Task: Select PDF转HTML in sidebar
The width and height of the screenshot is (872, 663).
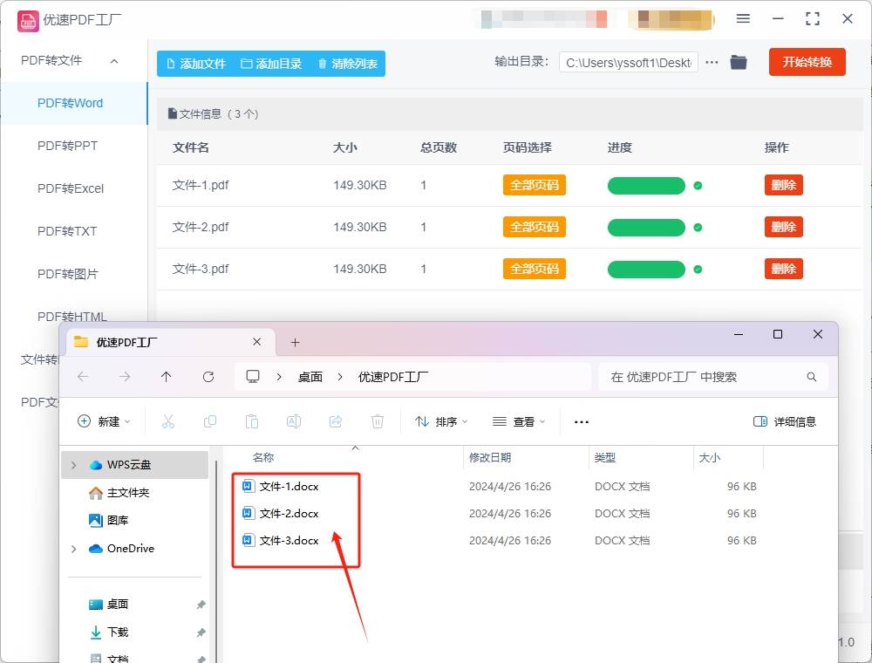Action: pyautogui.click(x=72, y=317)
